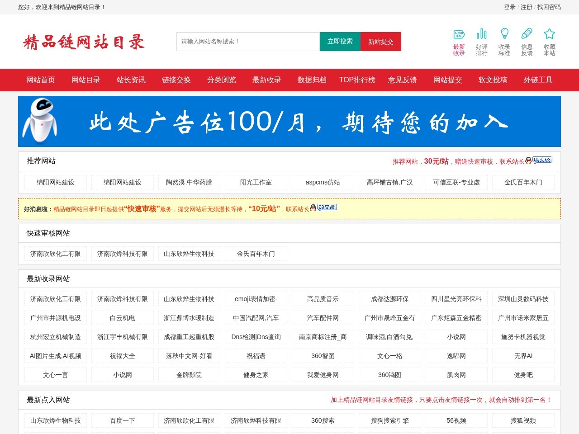Screen dimensions: 579x434
Task: Open 金氏百年木门 in 快速审核网站 section
Action: tap(256, 254)
